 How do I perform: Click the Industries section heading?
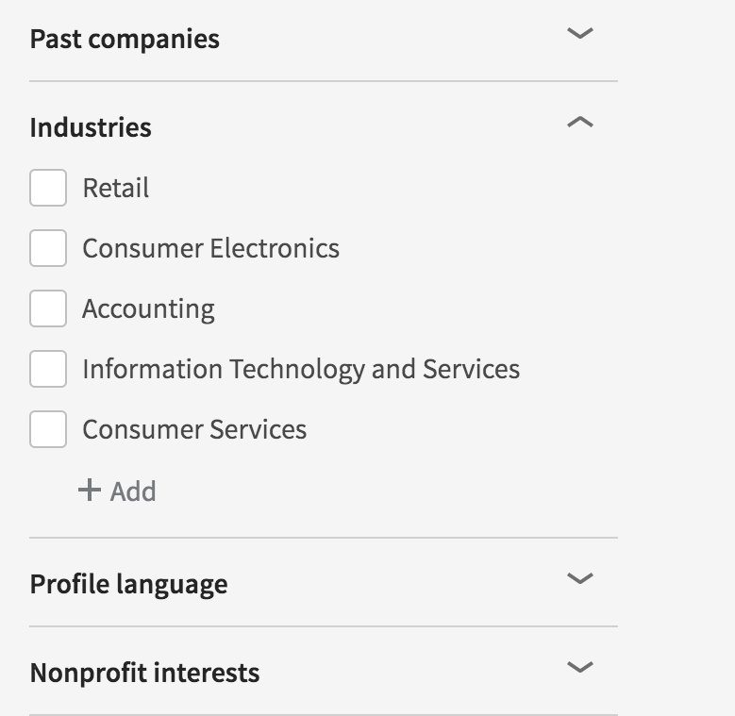[91, 127]
